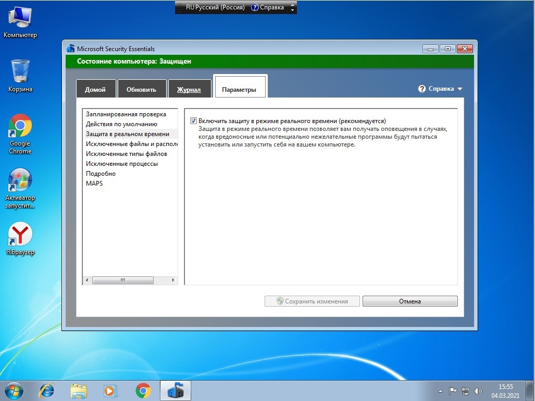Click the Отмена button

(x=410, y=301)
